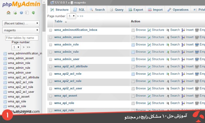Click the sidebar vertical scrollbar thumb

click(x=44, y=17)
